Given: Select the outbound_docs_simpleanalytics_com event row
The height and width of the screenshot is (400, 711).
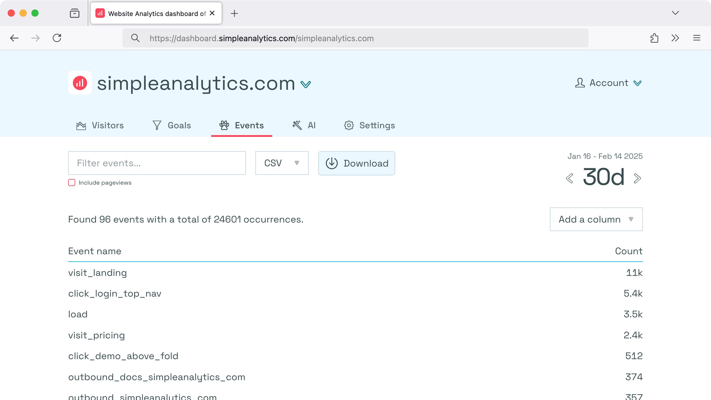Looking at the screenshot, I should coord(355,377).
